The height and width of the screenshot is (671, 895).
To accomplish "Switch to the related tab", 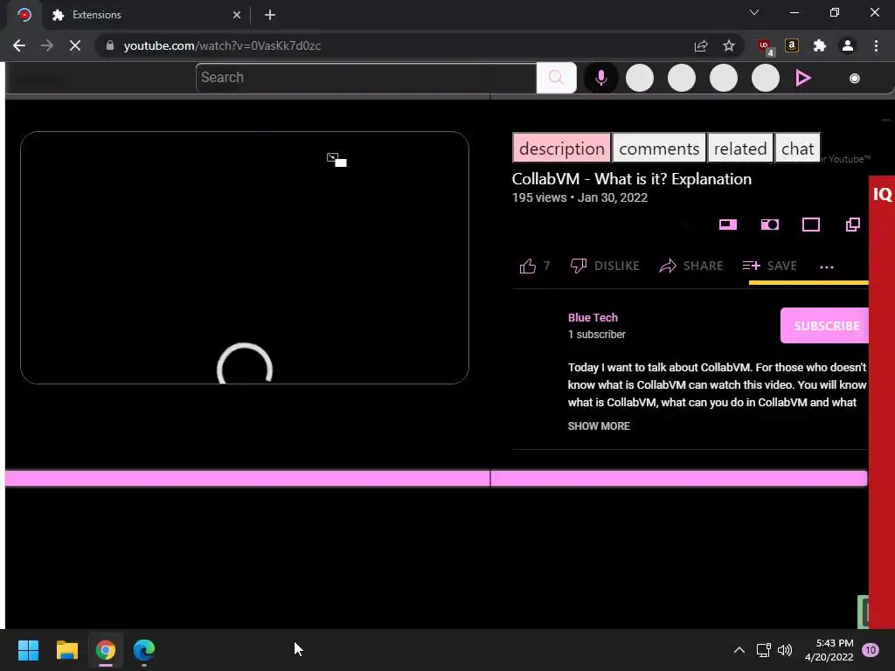I will coord(740,149).
